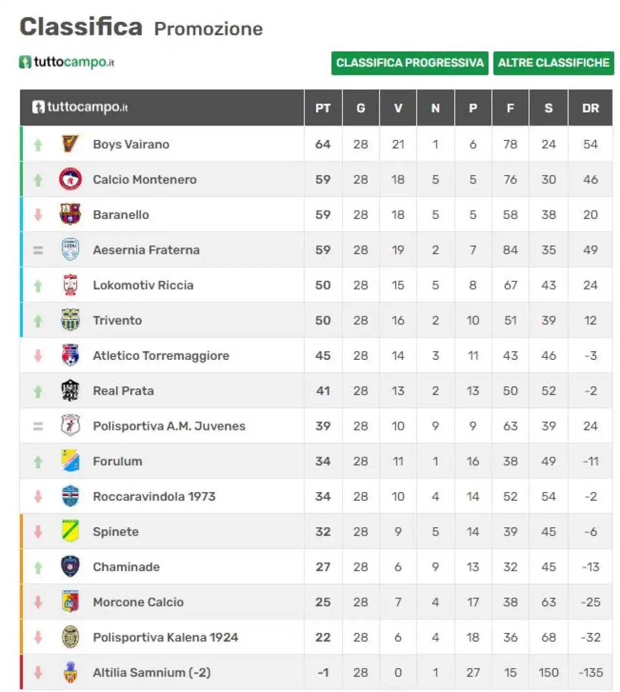Open the Atletico Torremaggiore team page
Screen dimensions: 620x692
[161, 356]
